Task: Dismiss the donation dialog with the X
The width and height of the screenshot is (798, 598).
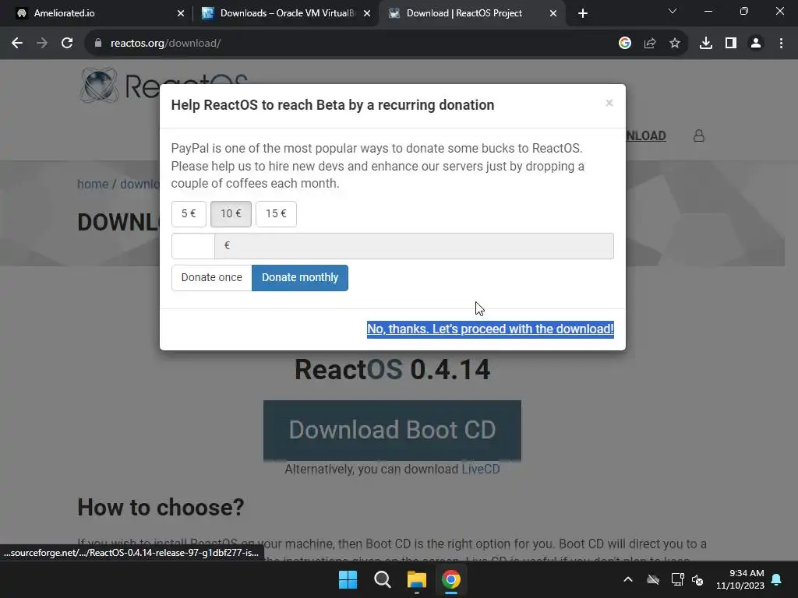Action: [x=609, y=104]
